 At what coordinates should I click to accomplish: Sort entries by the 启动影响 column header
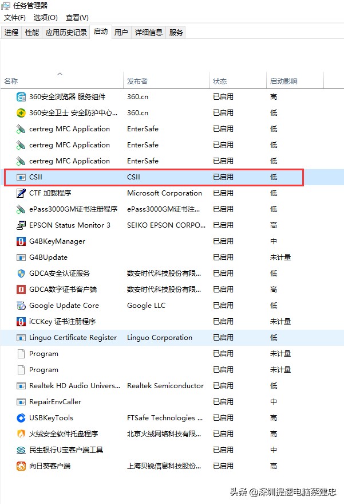(x=283, y=81)
